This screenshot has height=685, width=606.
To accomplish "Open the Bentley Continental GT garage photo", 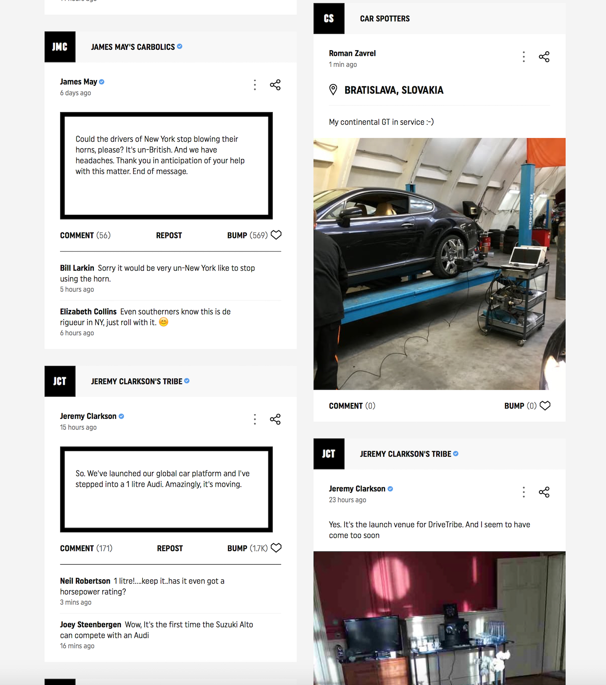I will [x=439, y=264].
